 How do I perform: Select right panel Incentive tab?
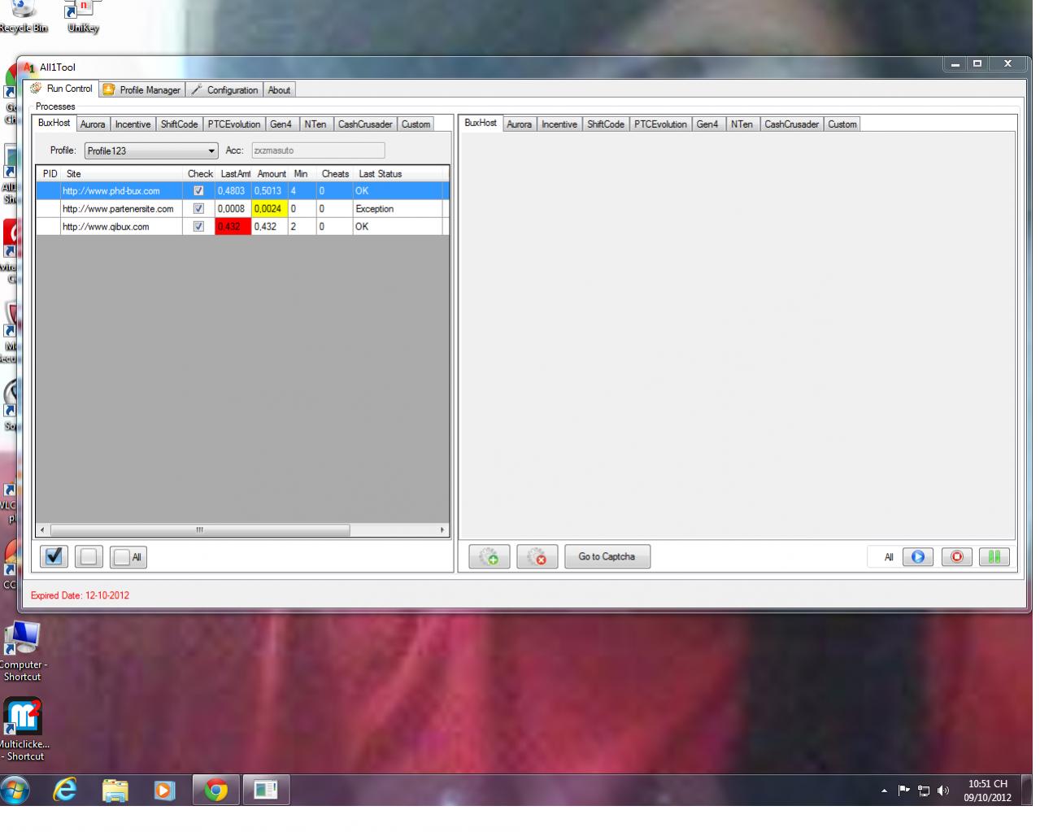pos(559,124)
